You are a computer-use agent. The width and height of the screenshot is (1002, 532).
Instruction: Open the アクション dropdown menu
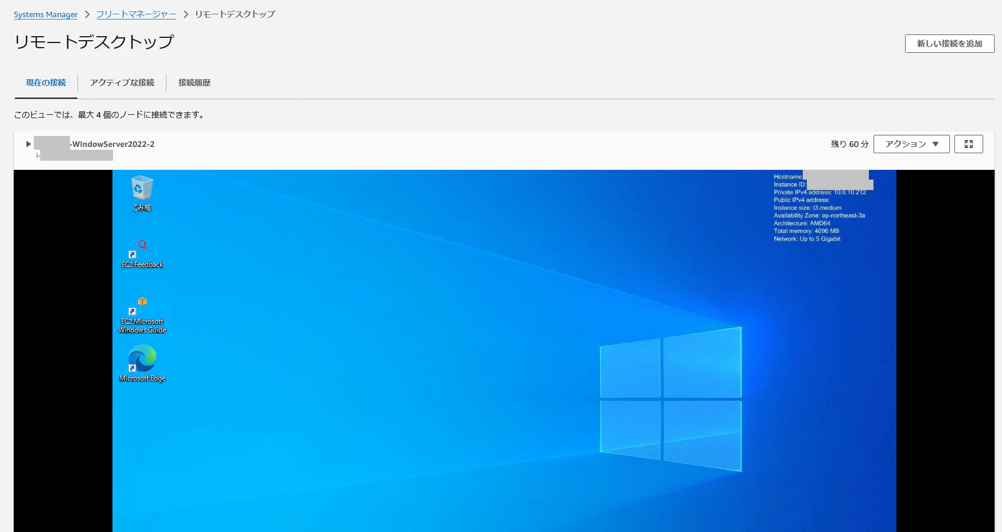911,144
